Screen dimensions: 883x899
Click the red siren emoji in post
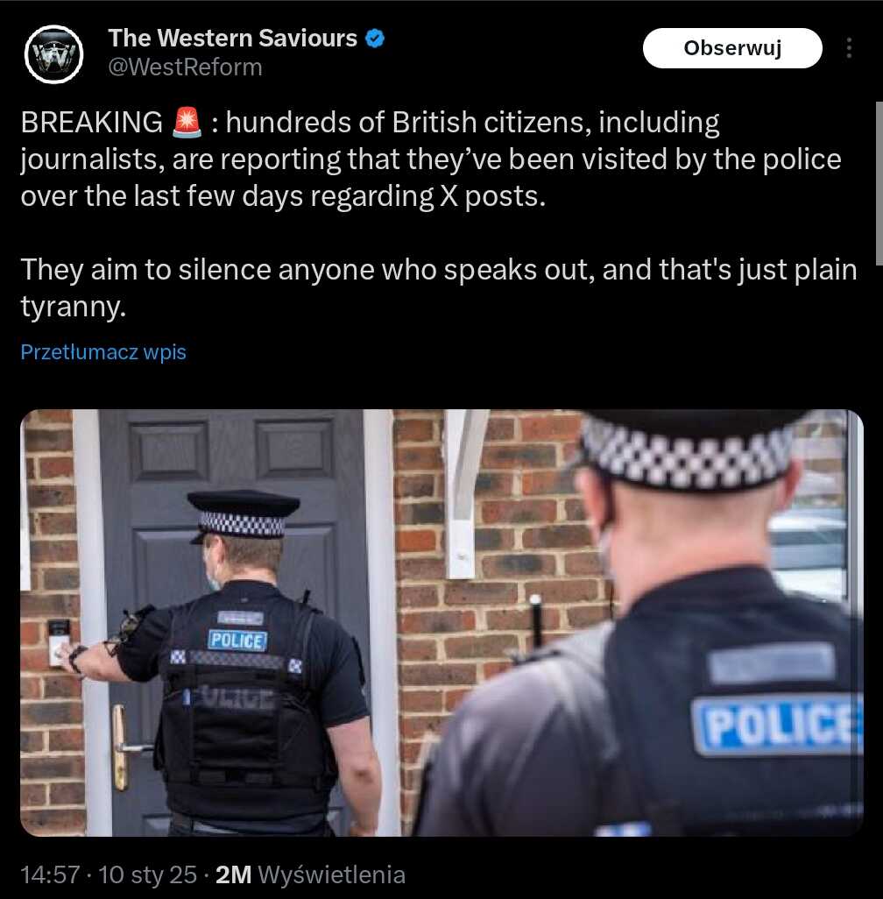[187, 123]
